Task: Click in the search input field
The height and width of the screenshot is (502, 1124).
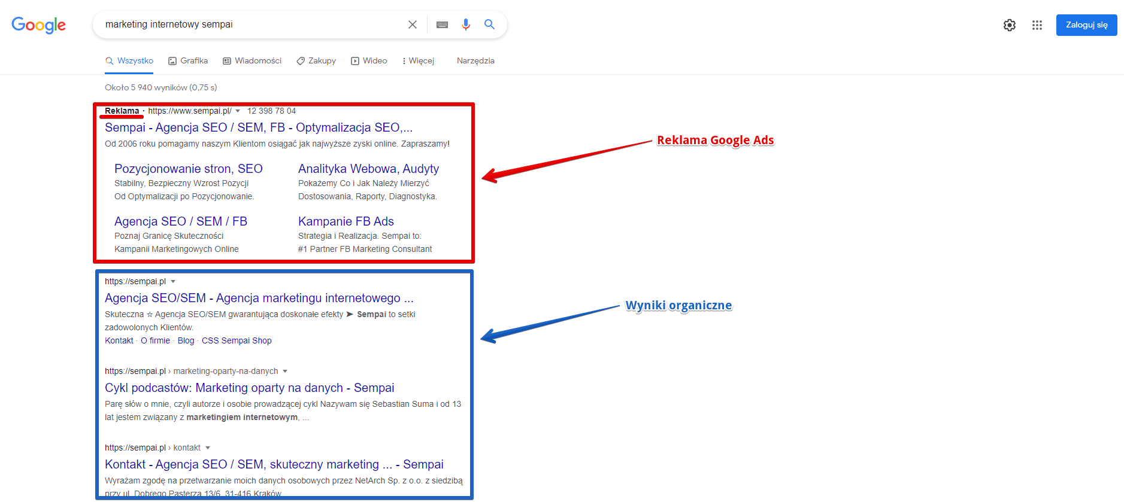Action: point(252,25)
